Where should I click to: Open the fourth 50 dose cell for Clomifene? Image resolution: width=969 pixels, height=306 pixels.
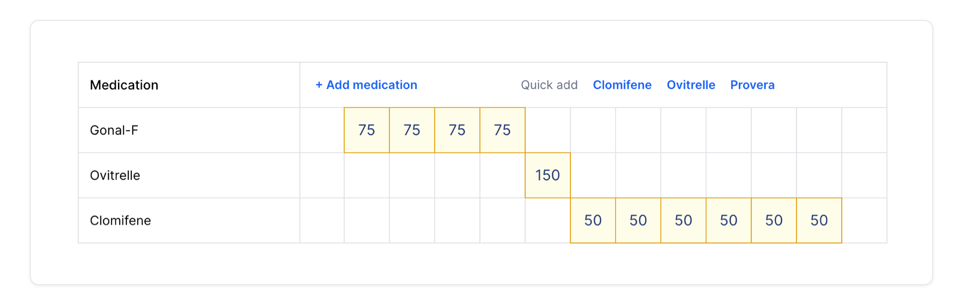729,221
